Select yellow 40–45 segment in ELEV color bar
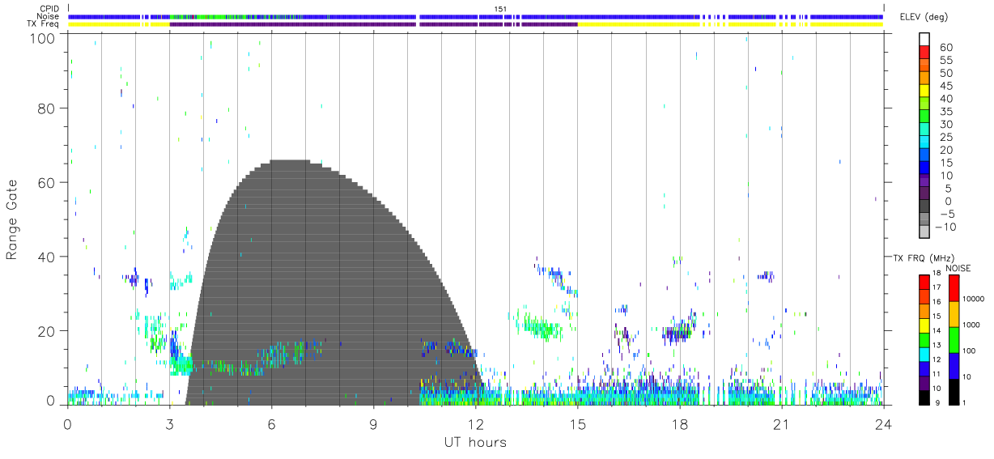994x459 pixels. (x=924, y=92)
